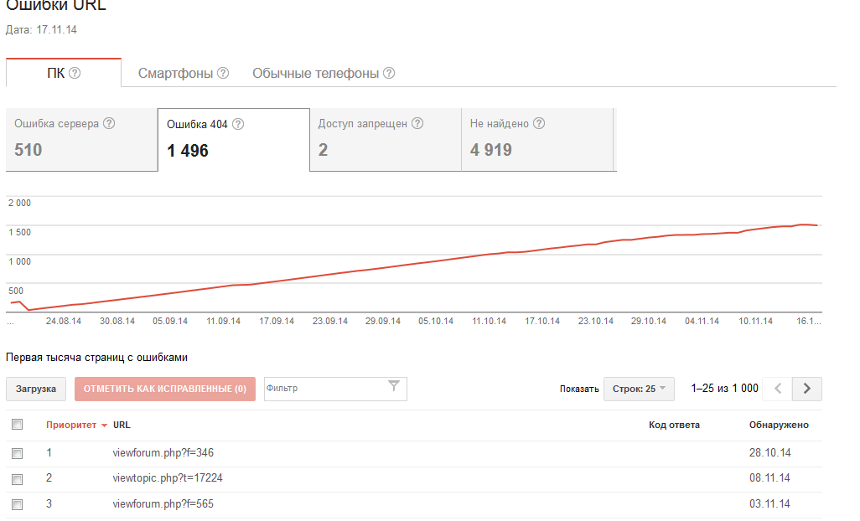
Task: Click the Загрузка button
Action: tap(36, 389)
